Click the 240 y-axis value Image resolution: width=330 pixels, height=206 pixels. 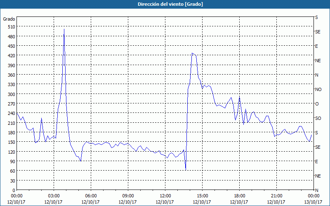[x=12, y=114]
